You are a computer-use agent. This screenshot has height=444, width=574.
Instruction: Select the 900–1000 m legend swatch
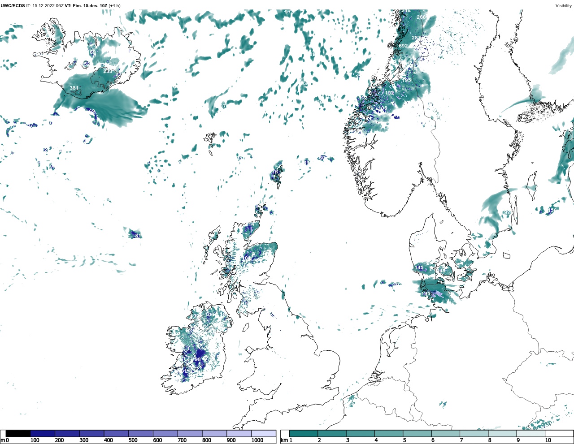tap(239, 433)
